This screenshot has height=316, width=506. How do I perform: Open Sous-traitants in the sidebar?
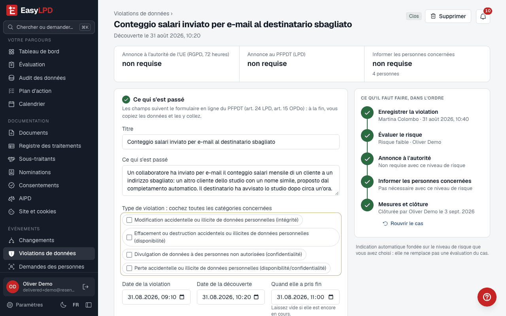(49, 159)
